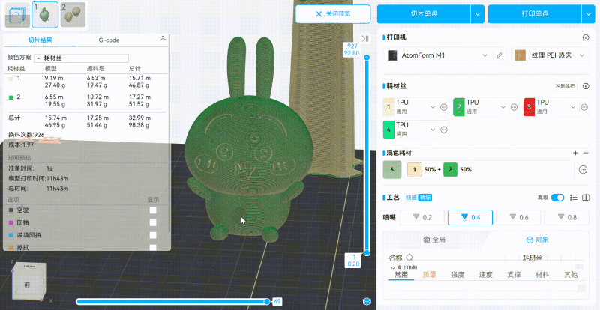
Task: Click mixed filament 5 more options icon
Action: pyautogui.click(x=583, y=170)
